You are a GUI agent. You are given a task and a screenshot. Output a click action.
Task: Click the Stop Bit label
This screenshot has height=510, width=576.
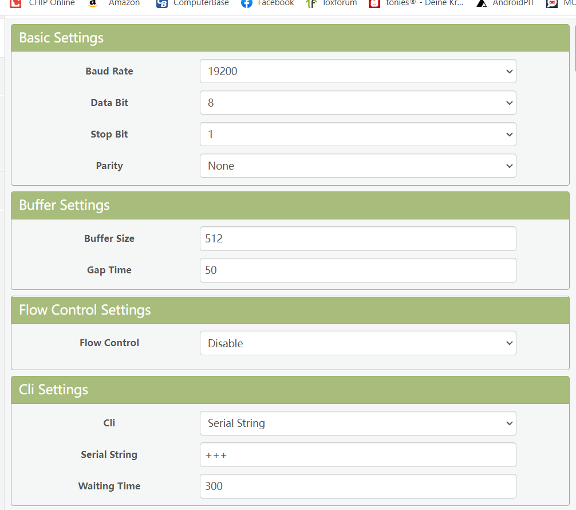click(x=109, y=134)
